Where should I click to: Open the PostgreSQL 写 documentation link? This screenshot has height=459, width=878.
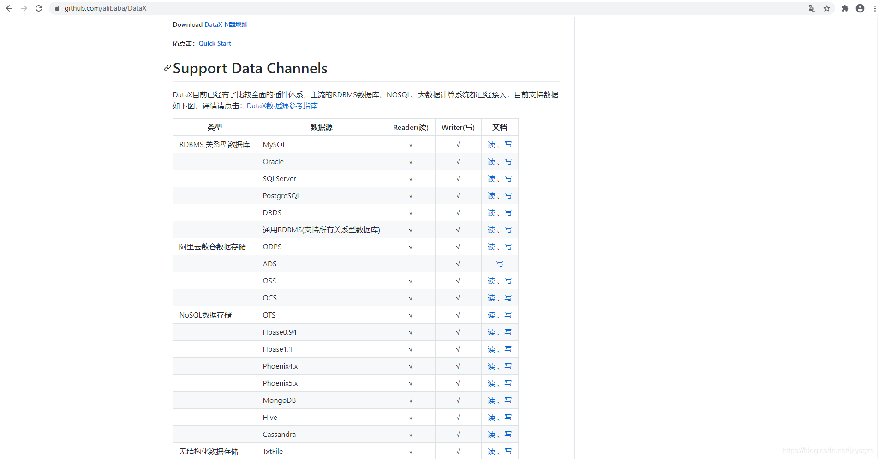(x=508, y=196)
